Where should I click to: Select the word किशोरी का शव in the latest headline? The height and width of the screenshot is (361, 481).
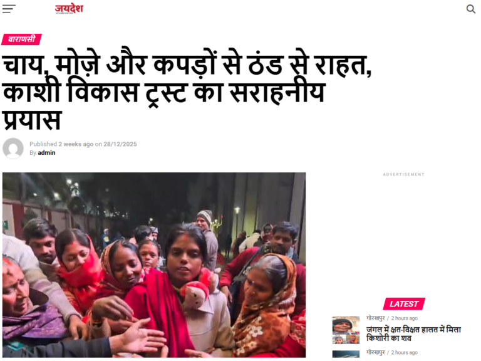[x=389, y=338]
